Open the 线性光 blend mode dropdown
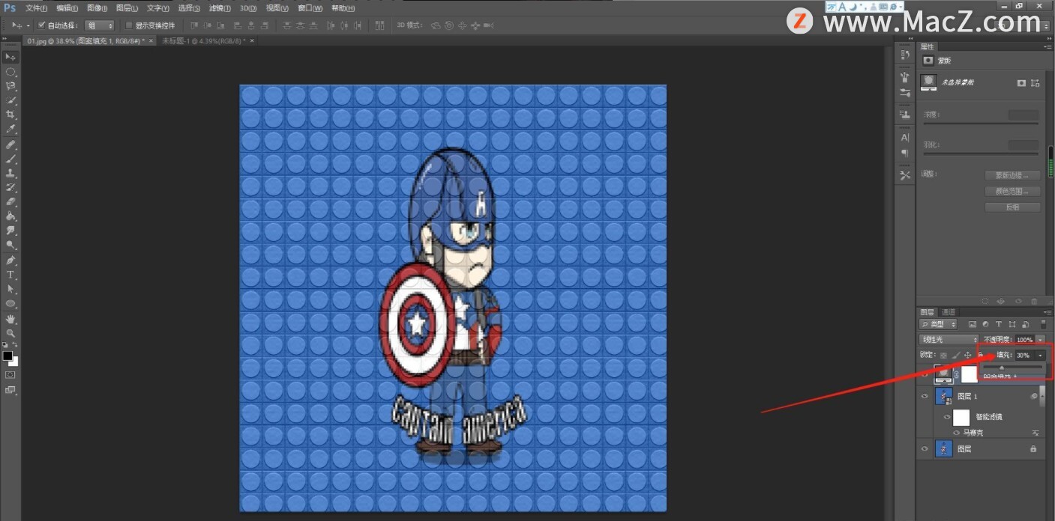Viewport: 1055px width, 521px height. [949, 340]
